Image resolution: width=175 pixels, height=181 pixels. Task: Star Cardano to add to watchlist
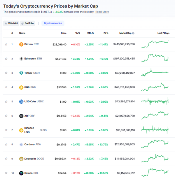click(6, 144)
